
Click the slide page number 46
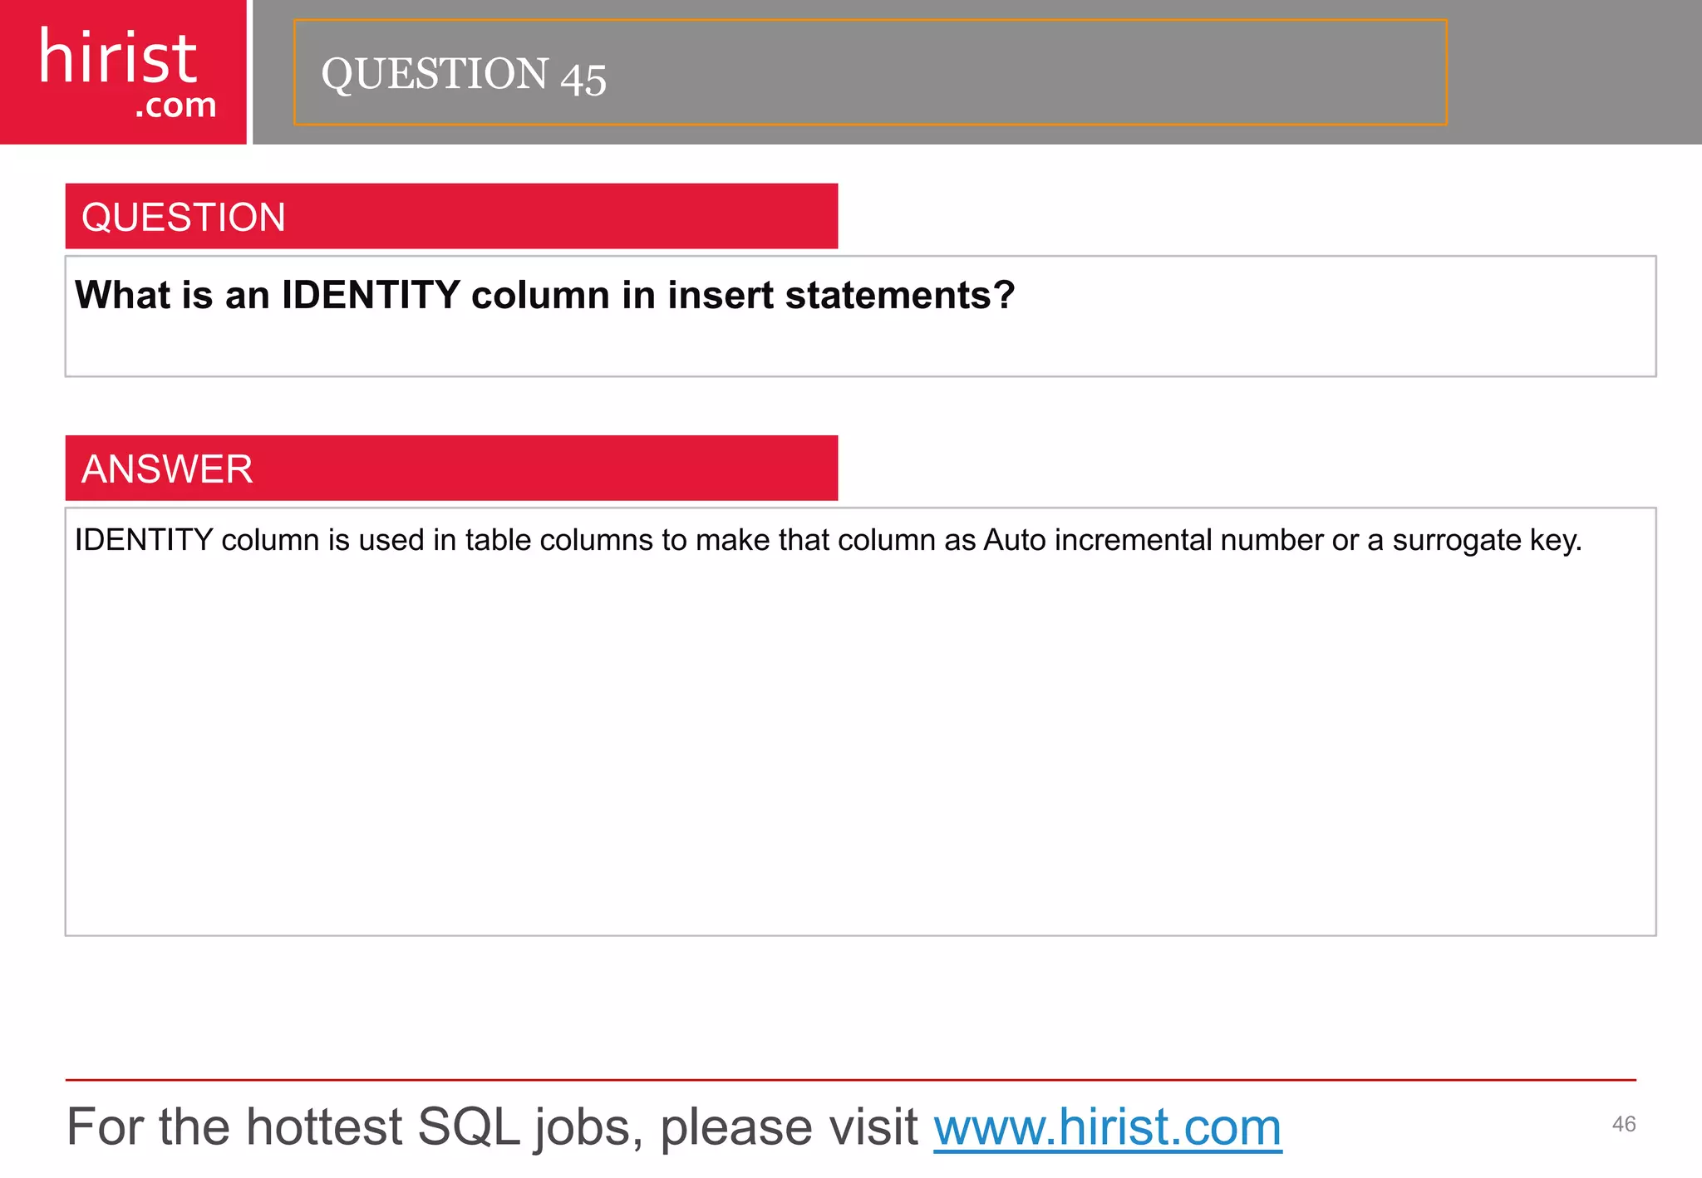1623,1124
